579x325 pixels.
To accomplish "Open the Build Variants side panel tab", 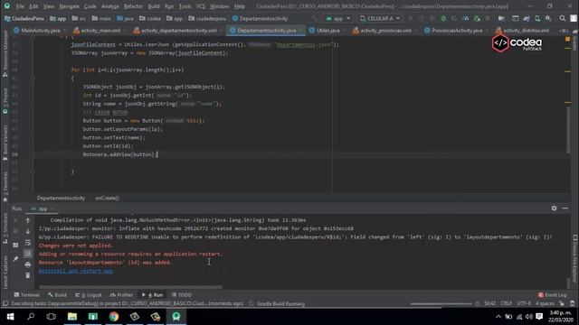I will [5, 142].
